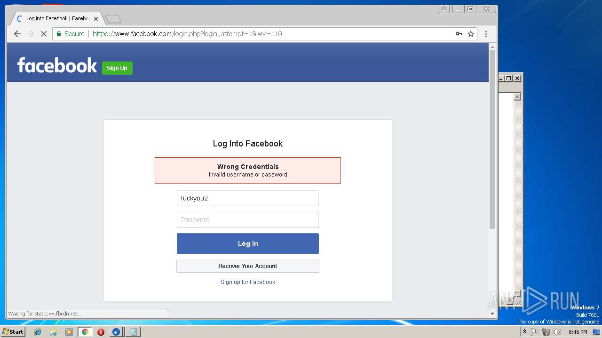The image size is (602, 338).
Task: Open Windows Explorer folder icon in taskbar
Action: pos(53,332)
